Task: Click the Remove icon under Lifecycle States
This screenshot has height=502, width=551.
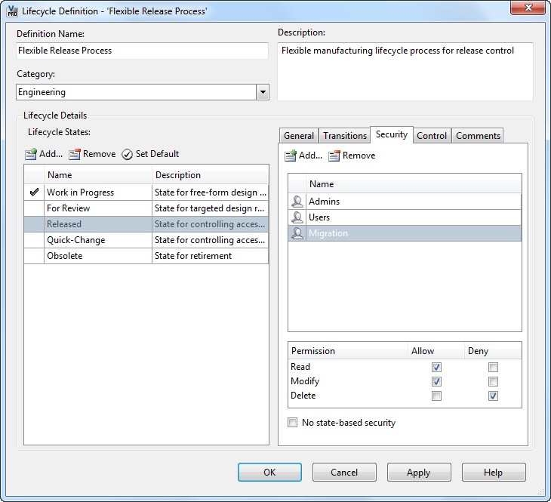Action: click(x=75, y=154)
